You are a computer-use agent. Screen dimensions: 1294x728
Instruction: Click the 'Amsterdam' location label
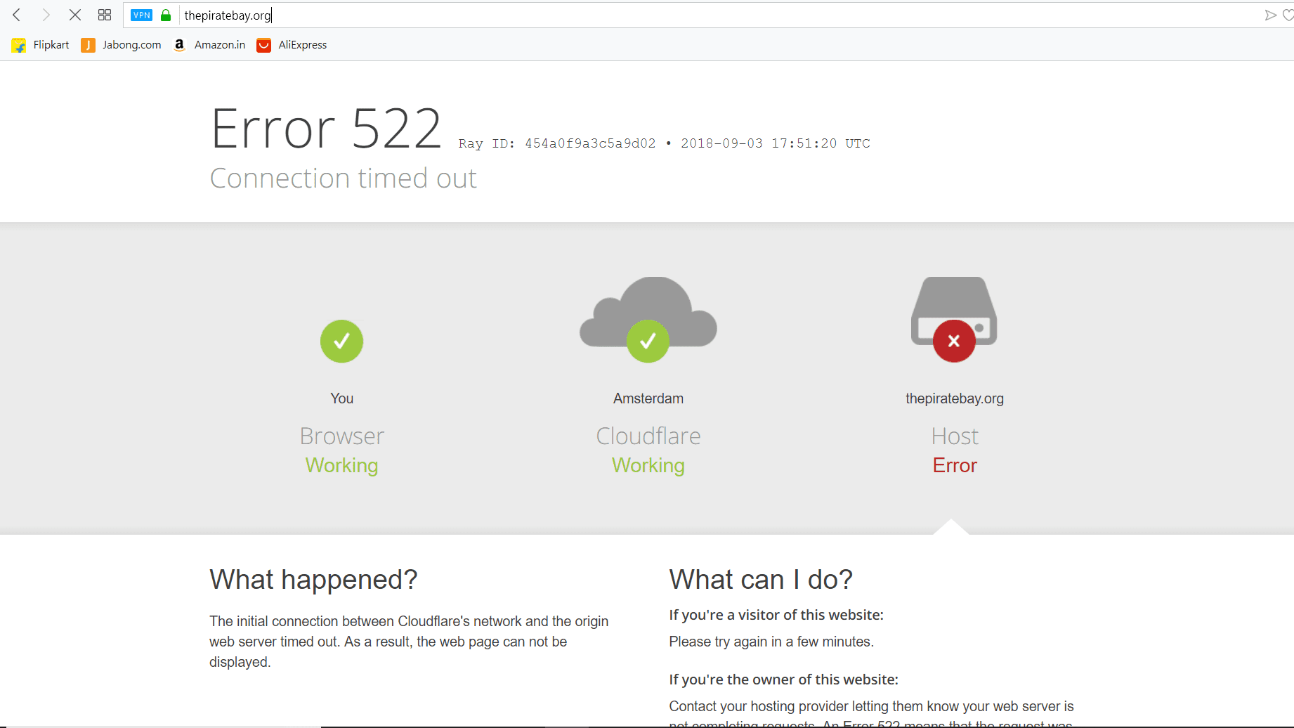pyautogui.click(x=648, y=398)
